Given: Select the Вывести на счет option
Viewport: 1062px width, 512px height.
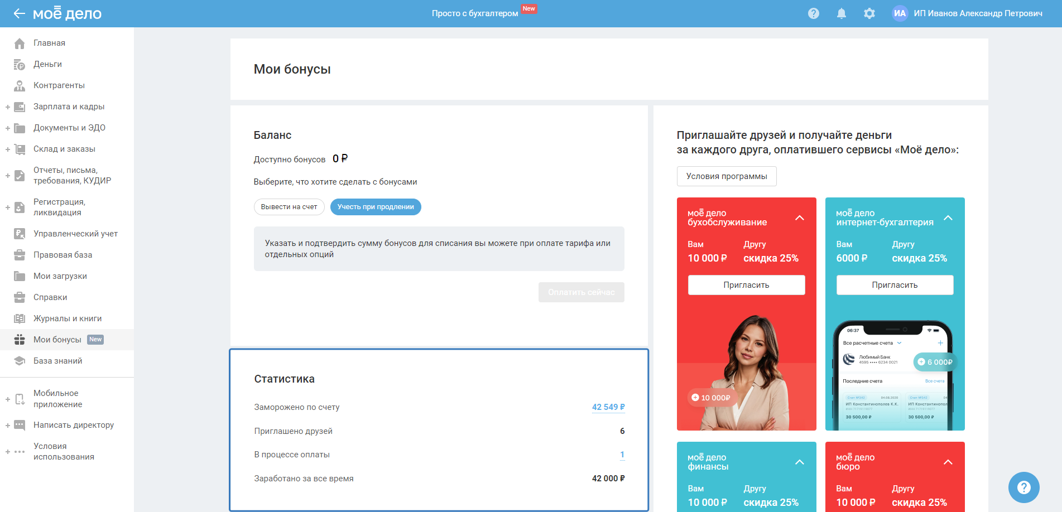Looking at the screenshot, I should click(289, 207).
